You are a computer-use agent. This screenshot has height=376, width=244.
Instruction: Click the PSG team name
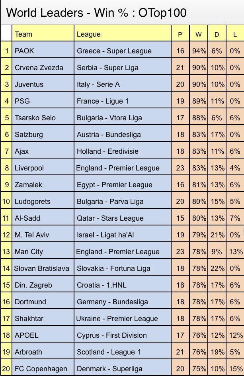[22, 101]
